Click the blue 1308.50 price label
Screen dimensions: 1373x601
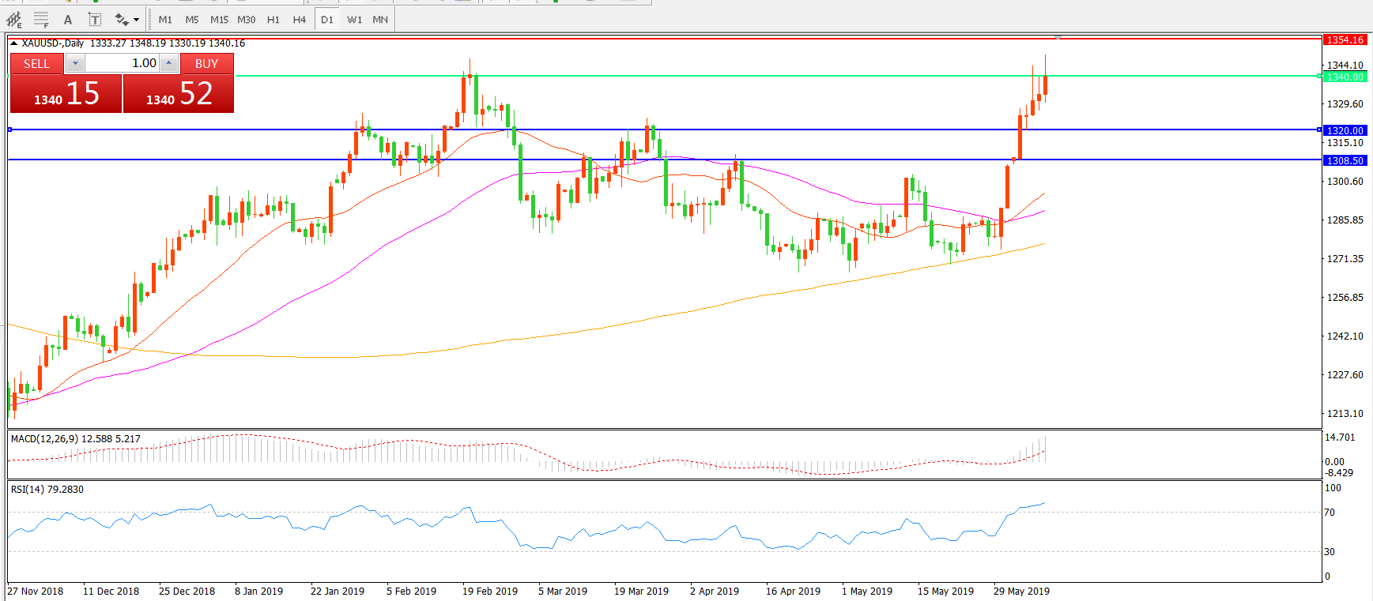[x=1345, y=160]
